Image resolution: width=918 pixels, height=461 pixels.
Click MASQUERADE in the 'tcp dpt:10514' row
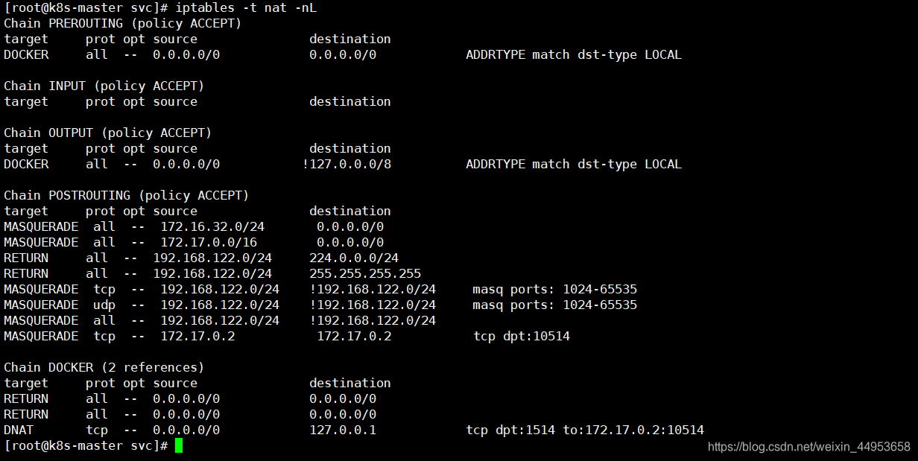[x=41, y=336]
